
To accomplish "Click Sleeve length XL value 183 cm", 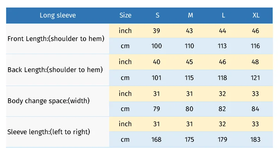I will click(x=255, y=140).
